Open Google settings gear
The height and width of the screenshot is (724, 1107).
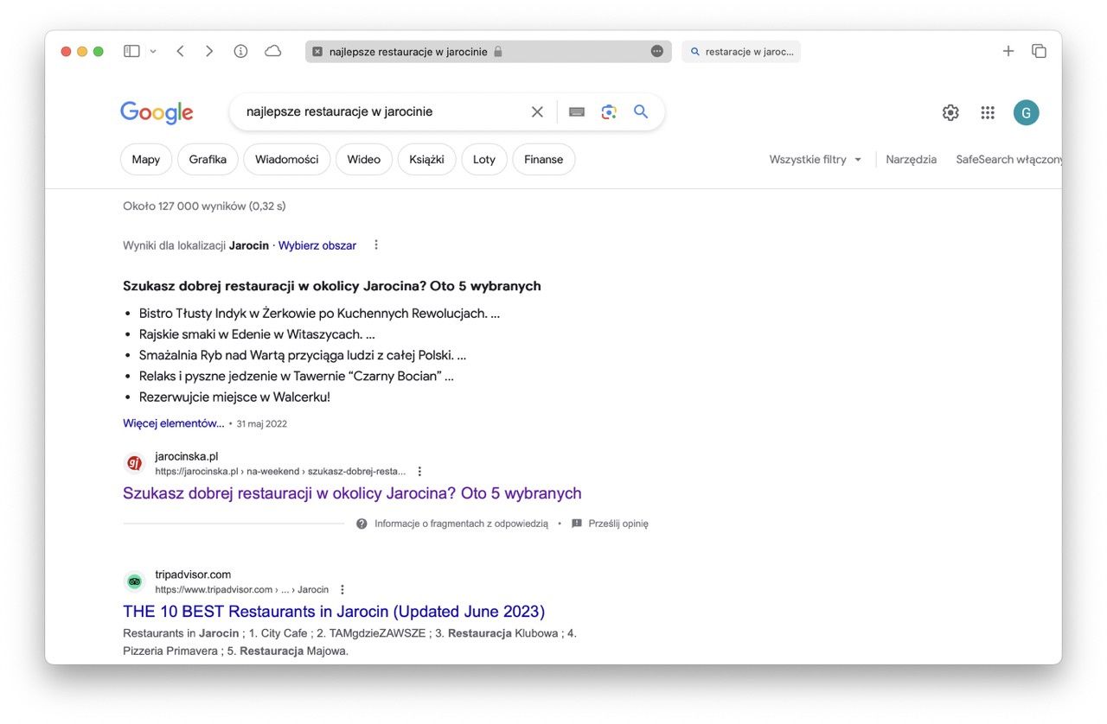click(x=950, y=112)
